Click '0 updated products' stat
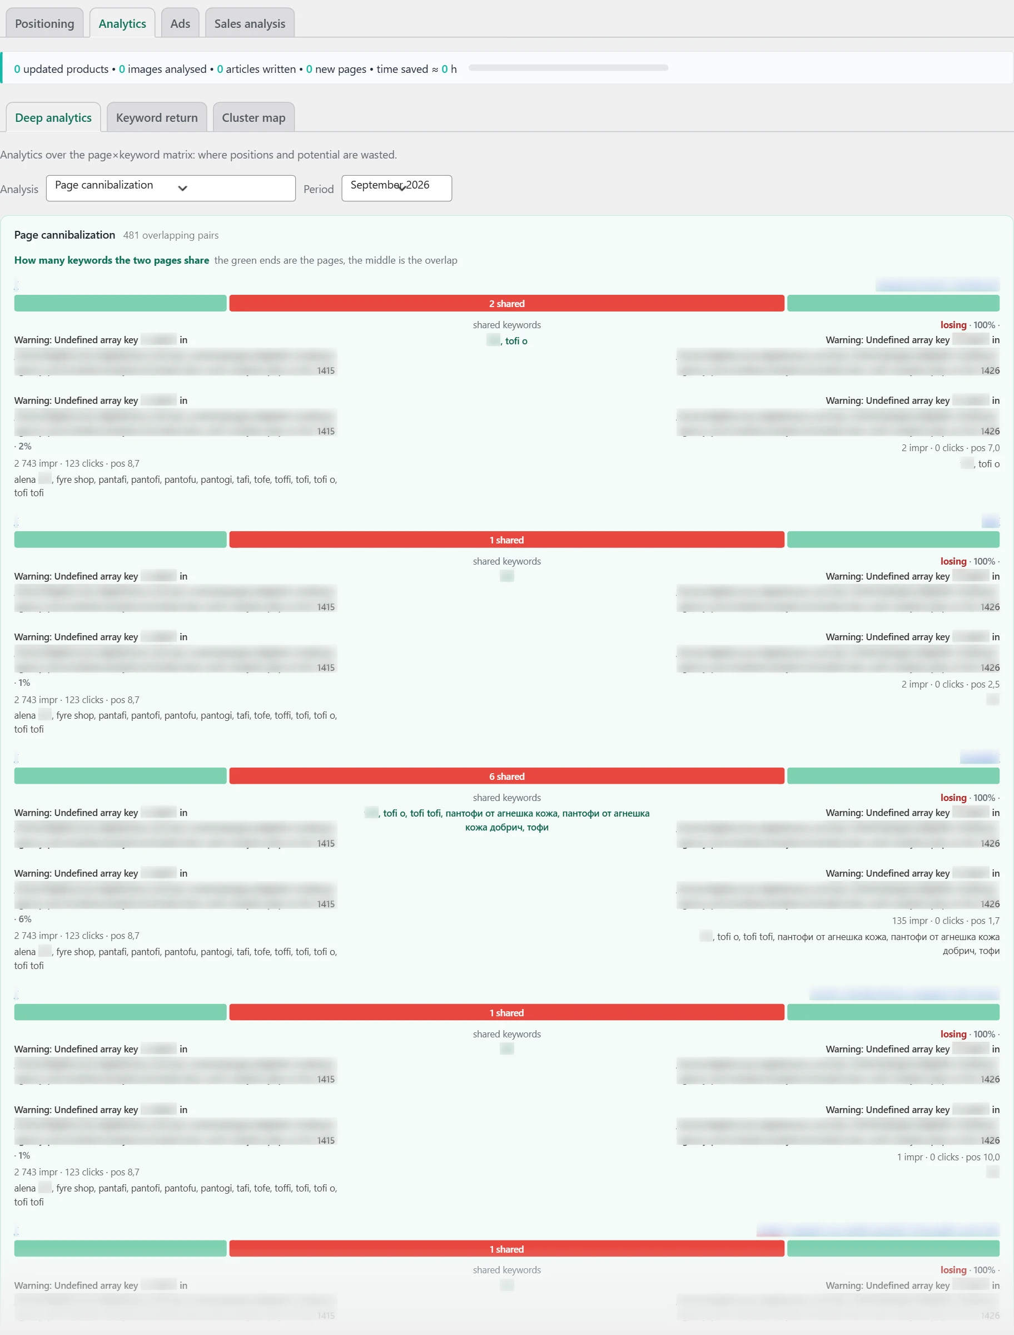Viewport: 1014px width, 1335px height. 62,69
